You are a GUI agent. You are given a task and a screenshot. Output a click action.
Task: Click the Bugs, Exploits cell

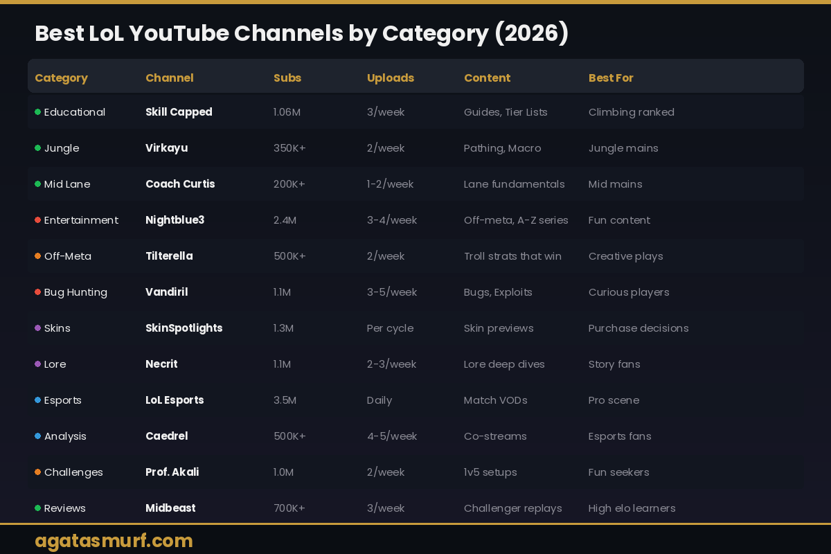[x=498, y=292]
